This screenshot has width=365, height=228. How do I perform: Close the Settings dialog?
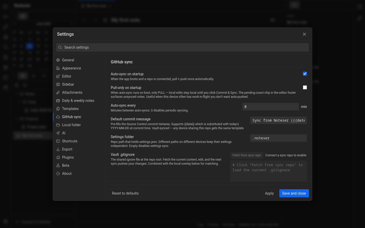coord(304,34)
